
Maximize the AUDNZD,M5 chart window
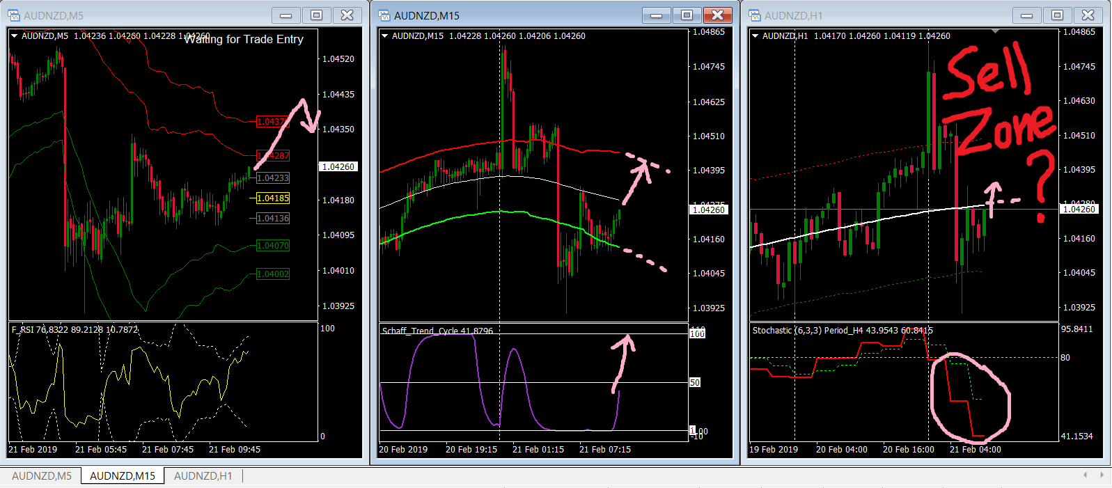(x=316, y=15)
